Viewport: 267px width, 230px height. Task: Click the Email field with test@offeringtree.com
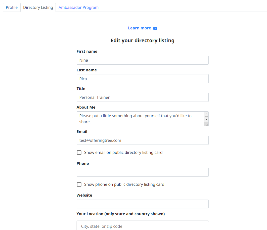pyautogui.click(x=143, y=140)
